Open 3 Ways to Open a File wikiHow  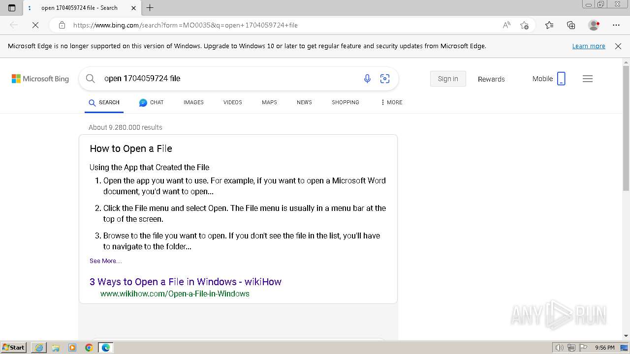(x=186, y=282)
